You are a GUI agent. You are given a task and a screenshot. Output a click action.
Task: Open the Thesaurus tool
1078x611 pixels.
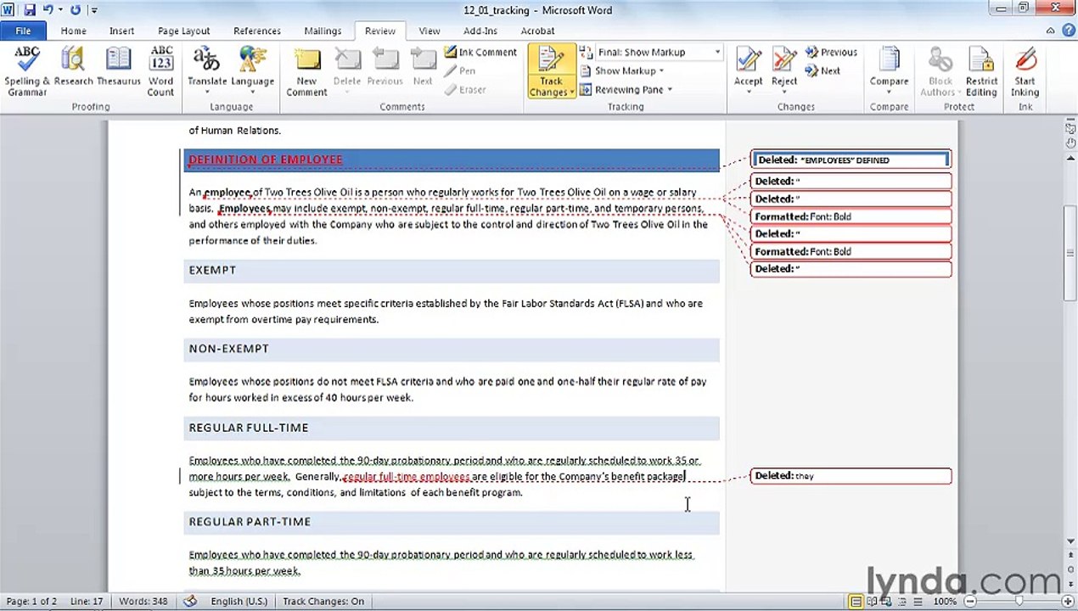coord(118,71)
